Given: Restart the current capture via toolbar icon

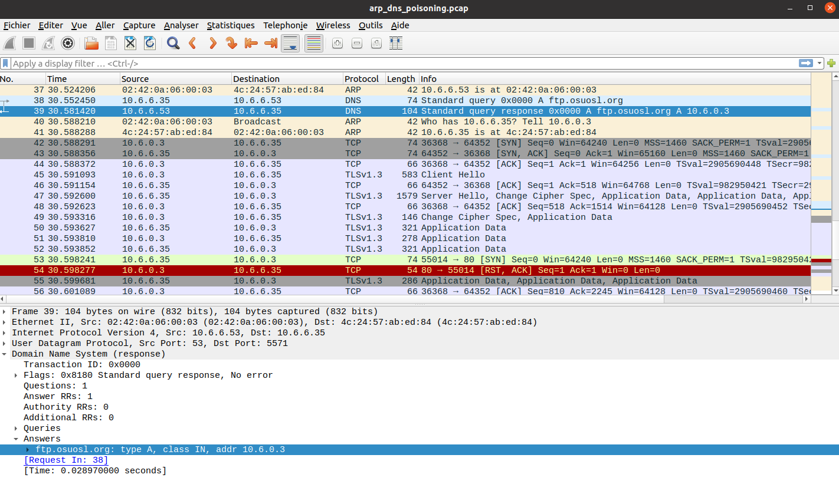Looking at the screenshot, I should click(48, 43).
